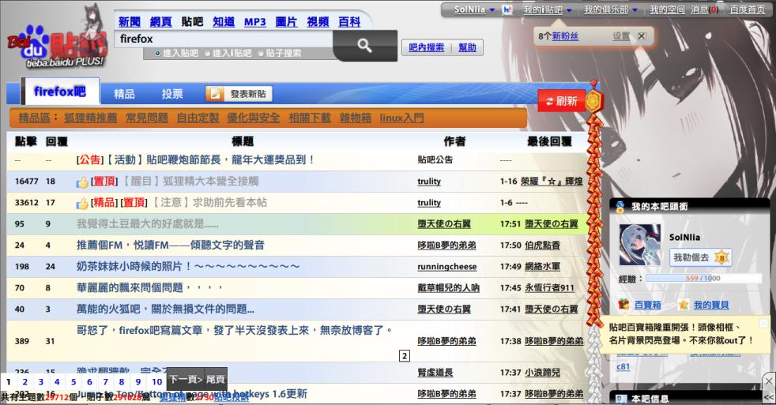Click the 本吧信息 header icon
The height and width of the screenshot is (405, 776).
click(620, 399)
